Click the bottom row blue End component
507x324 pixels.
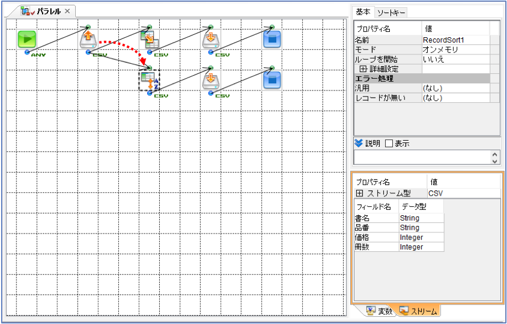272,80
